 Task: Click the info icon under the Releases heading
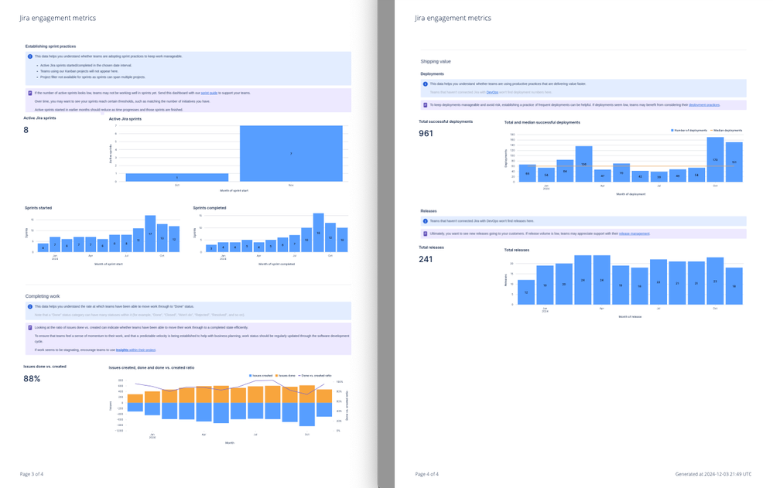[x=426, y=221]
